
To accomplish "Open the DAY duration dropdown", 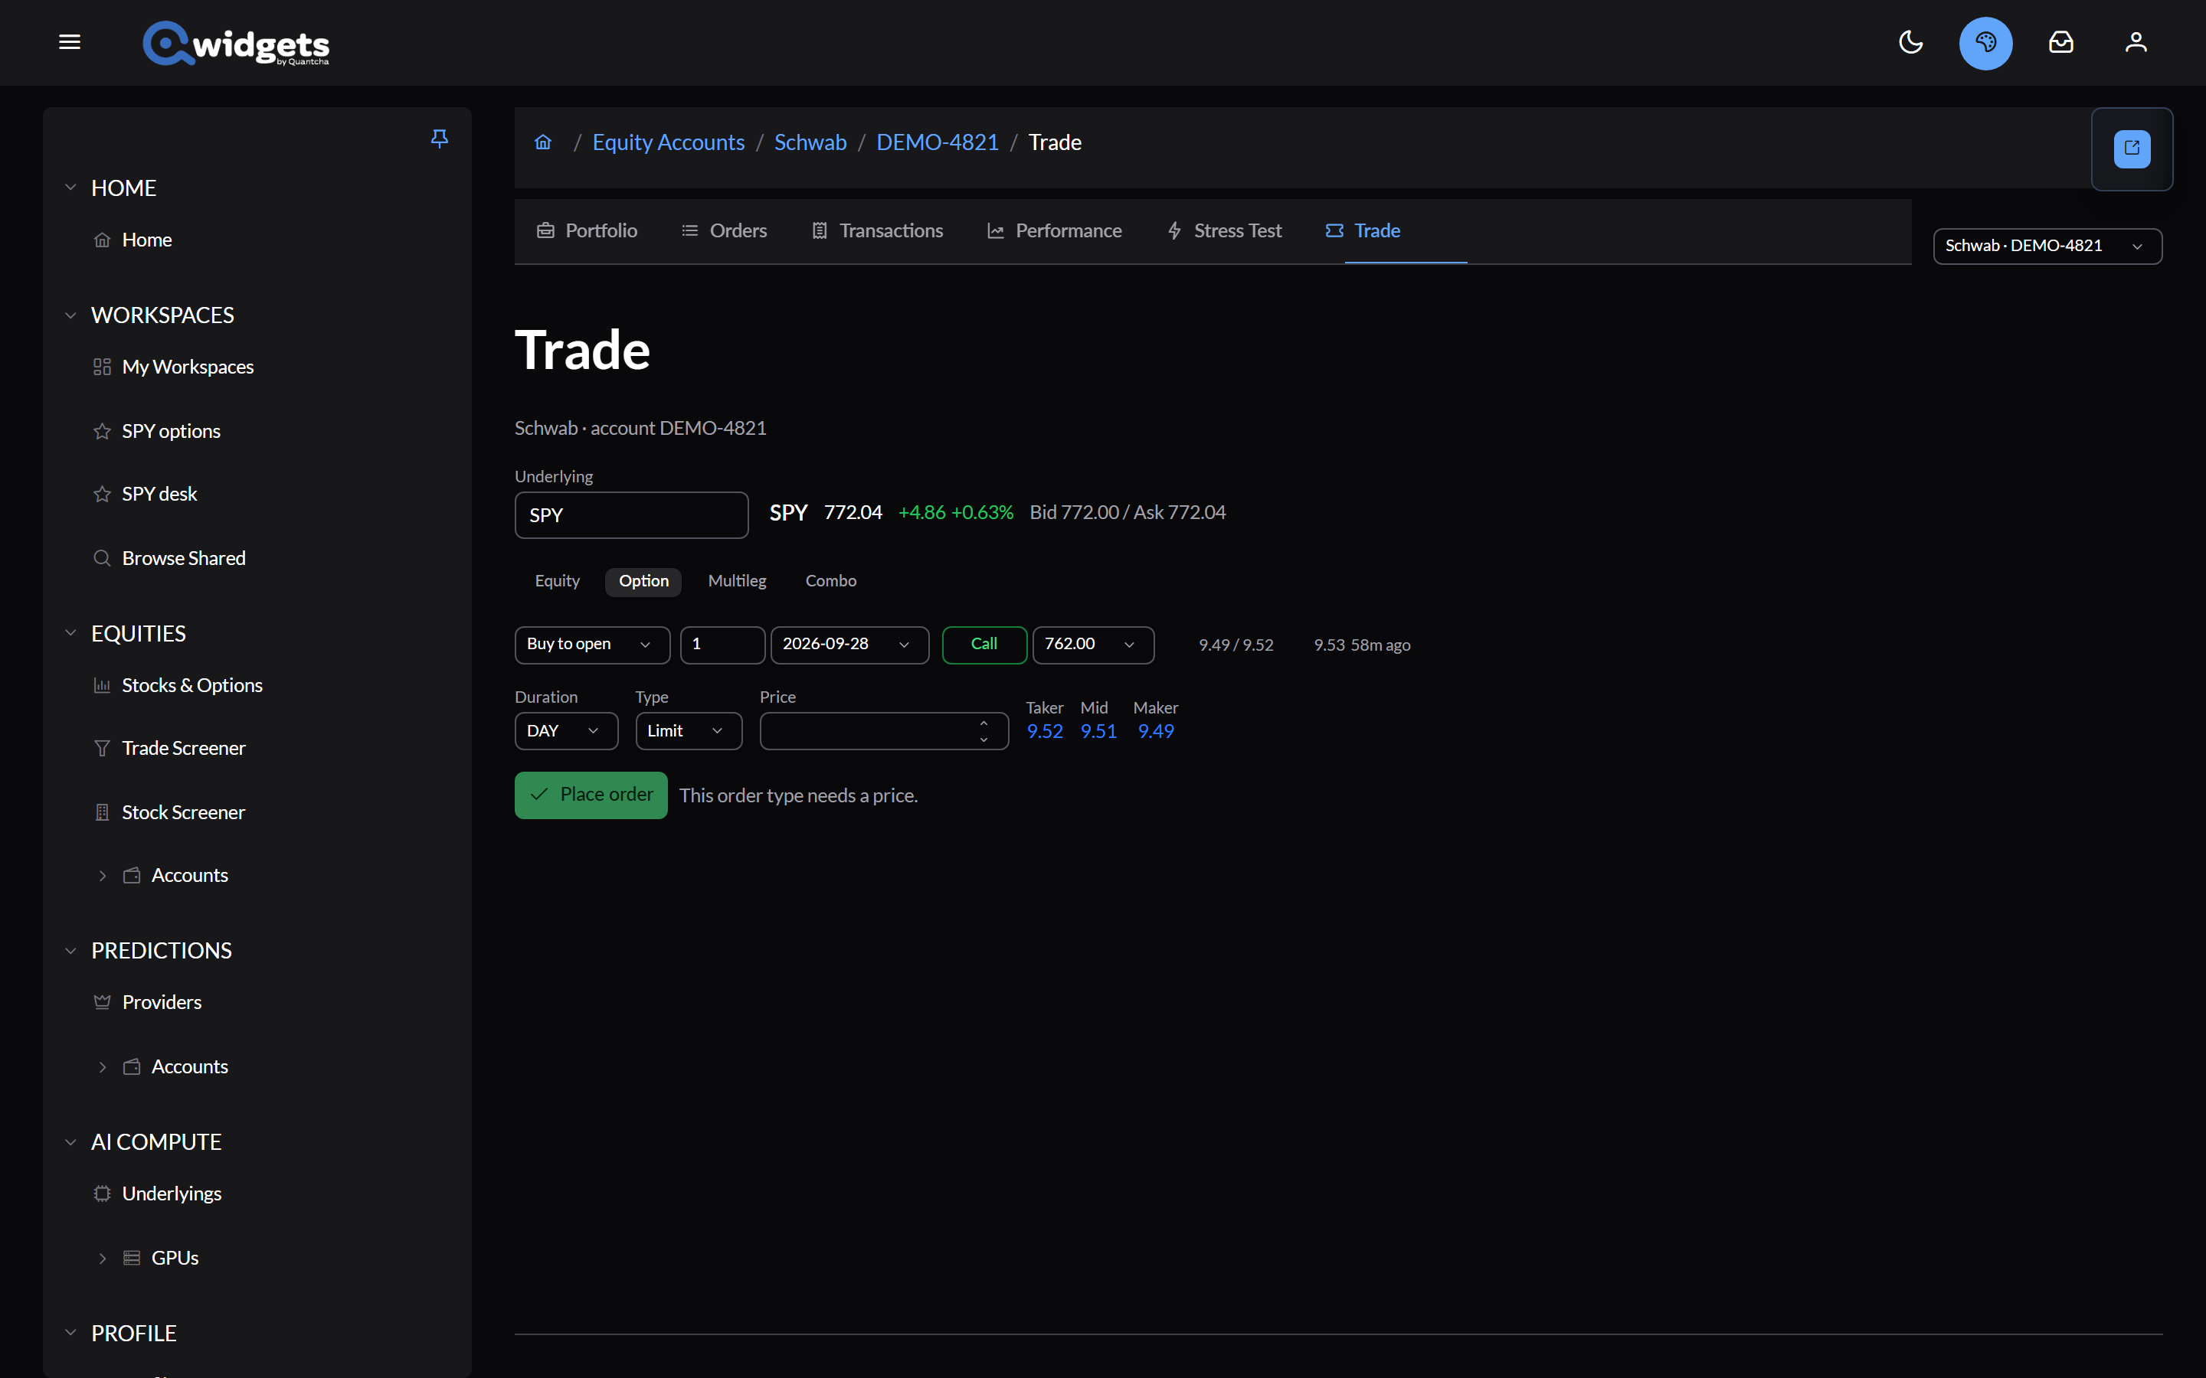I will (566, 731).
